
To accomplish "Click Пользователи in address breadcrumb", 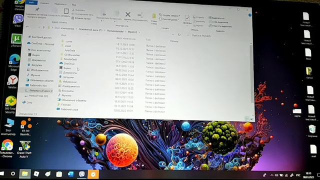I will 115,31.
